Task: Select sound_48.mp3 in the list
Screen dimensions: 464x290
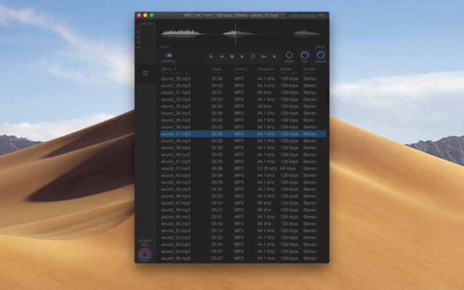Action: tap(243, 210)
